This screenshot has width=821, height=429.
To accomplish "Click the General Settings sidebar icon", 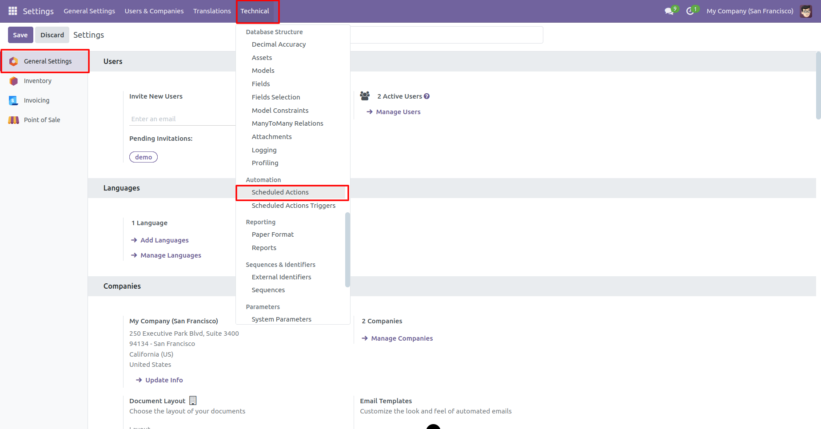I will pos(14,61).
